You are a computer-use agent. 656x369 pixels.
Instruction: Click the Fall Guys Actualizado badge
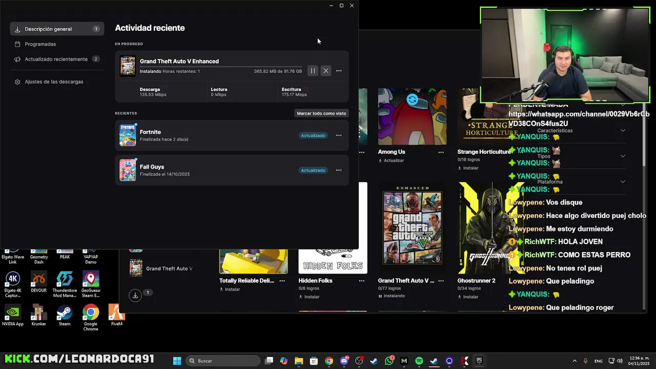click(313, 170)
